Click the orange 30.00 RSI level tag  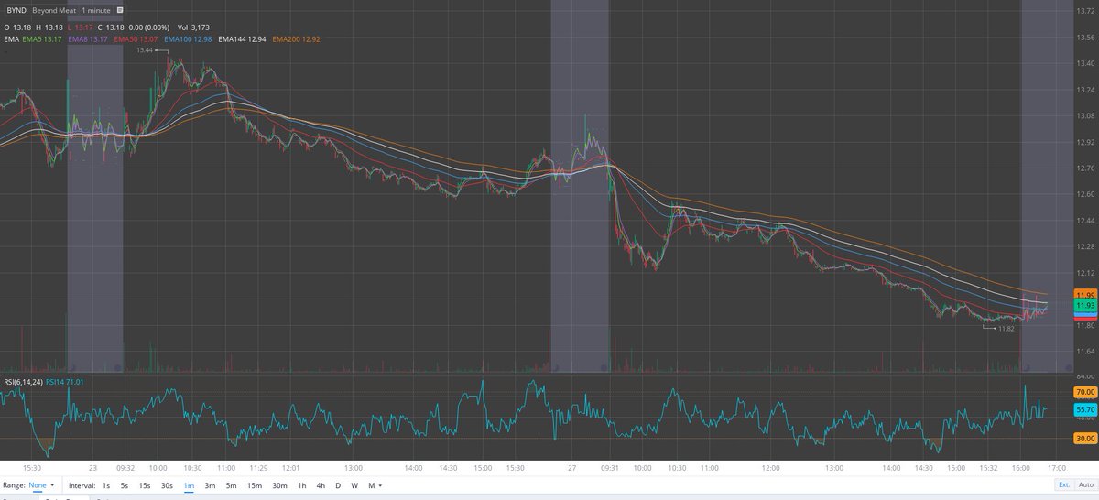pos(1084,439)
